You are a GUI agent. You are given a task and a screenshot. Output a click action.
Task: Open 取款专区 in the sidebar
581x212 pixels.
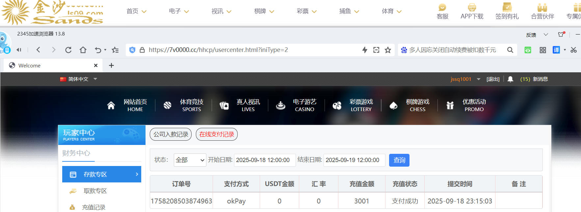coord(95,191)
